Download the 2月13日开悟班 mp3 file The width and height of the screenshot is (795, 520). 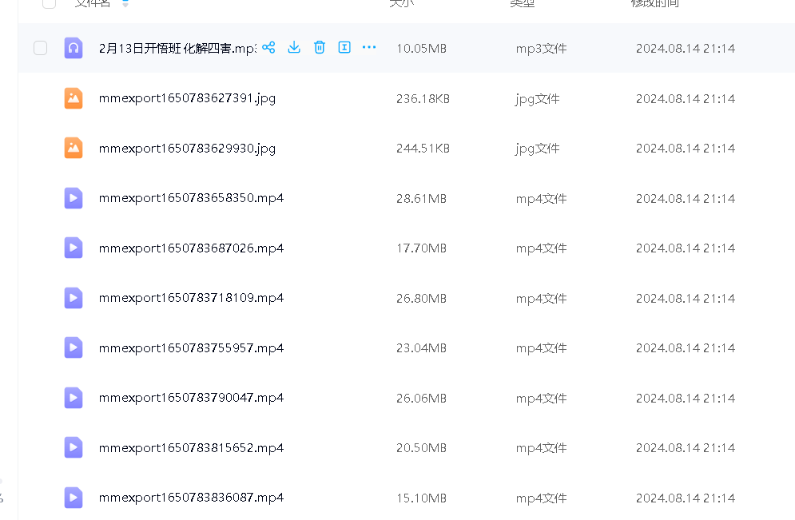point(294,48)
